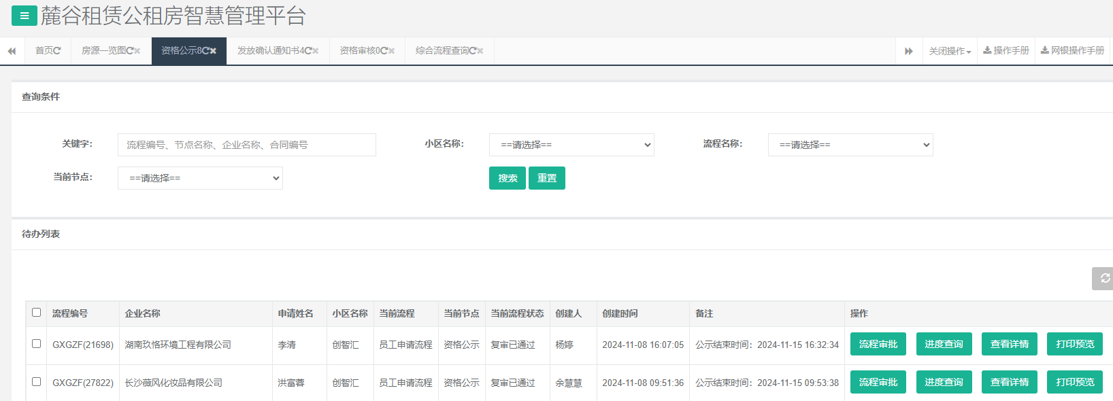The width and height of the screenshot is (1113, 401).
Task: Toggle the sidebar hamburger menu icon
Action: coord(24,16)
